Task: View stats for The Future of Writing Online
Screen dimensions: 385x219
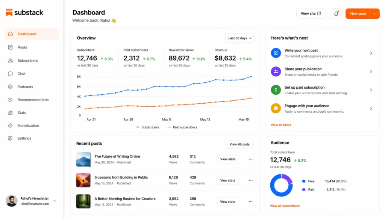Action: [x=227, y=159]
